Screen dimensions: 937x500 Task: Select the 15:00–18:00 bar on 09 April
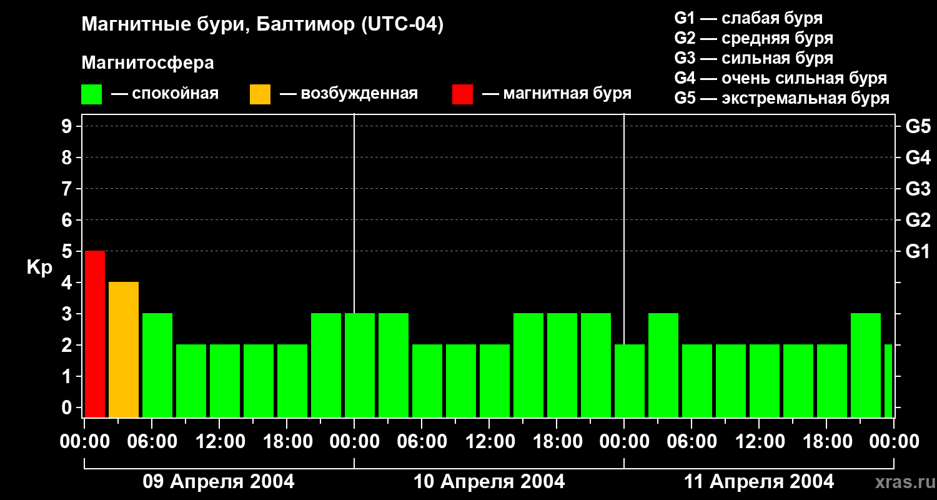pos(259,381)
